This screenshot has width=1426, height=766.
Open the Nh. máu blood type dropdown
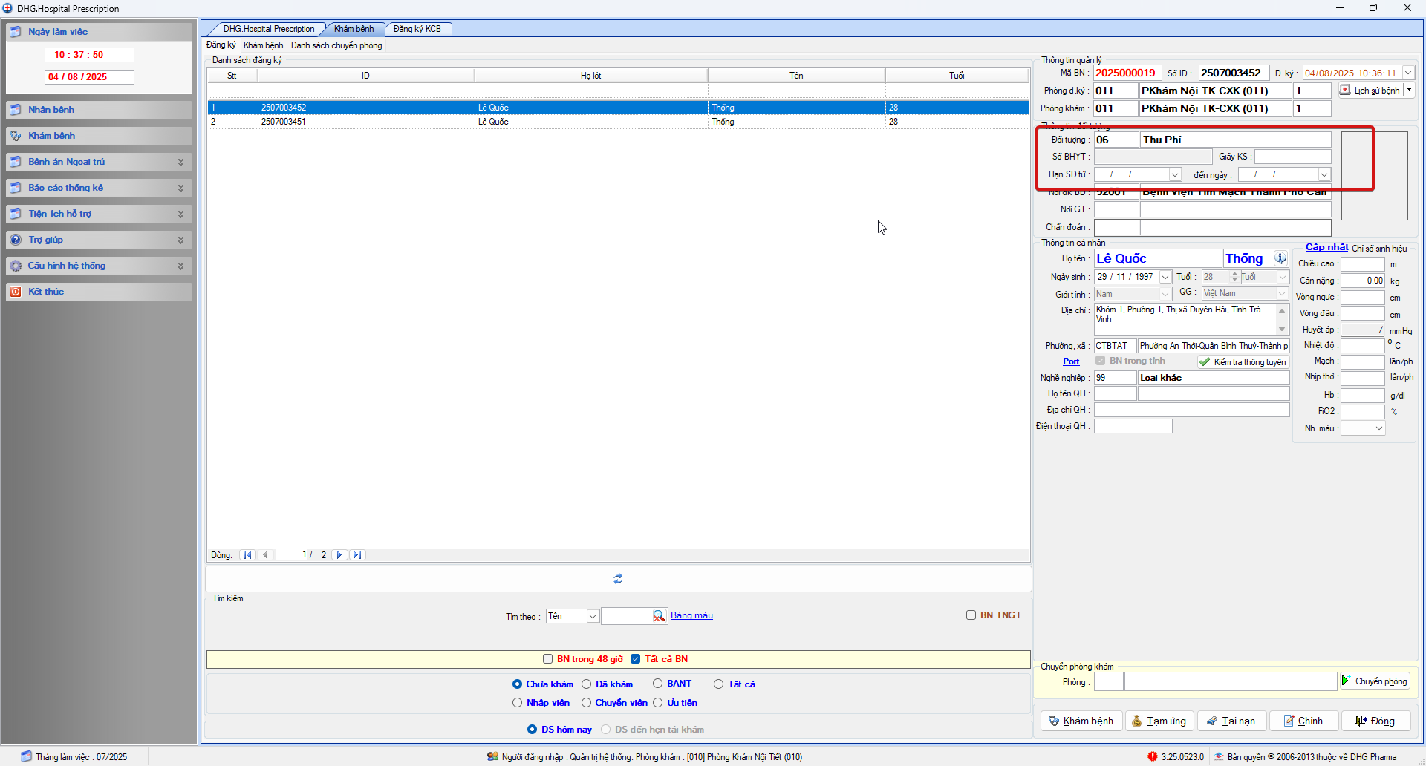(x=1379, y=428)
